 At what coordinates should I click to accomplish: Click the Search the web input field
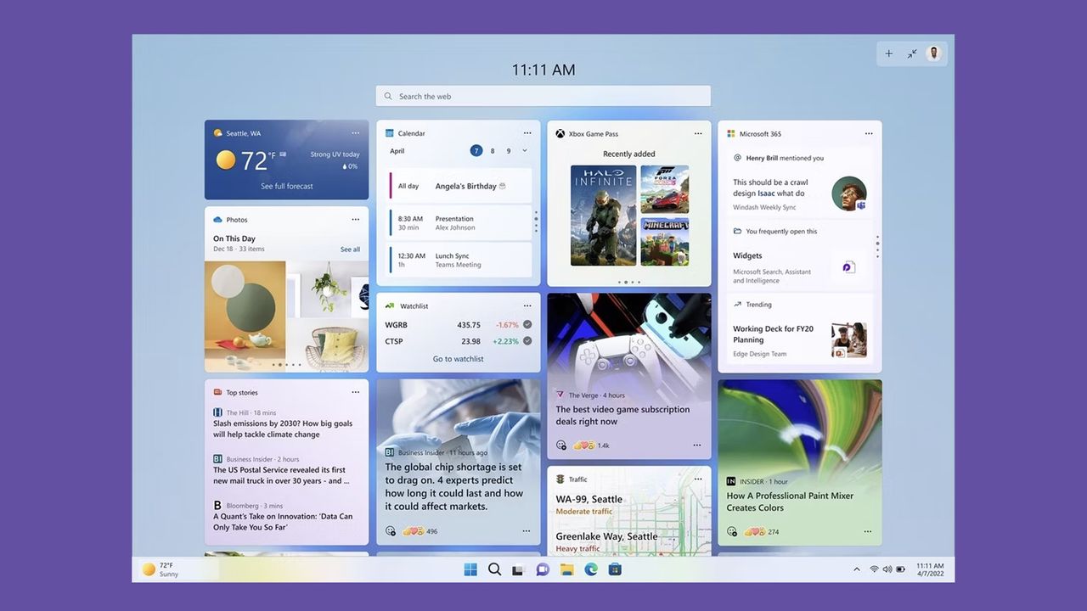(543, 95)
